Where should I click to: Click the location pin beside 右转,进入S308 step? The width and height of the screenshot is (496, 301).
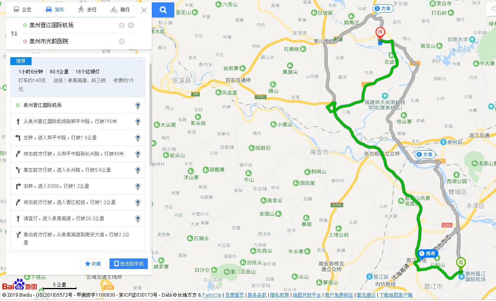point(138,186)
